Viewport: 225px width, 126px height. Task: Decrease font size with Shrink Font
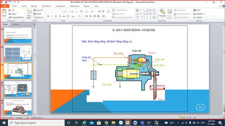[x=76, y=12]
